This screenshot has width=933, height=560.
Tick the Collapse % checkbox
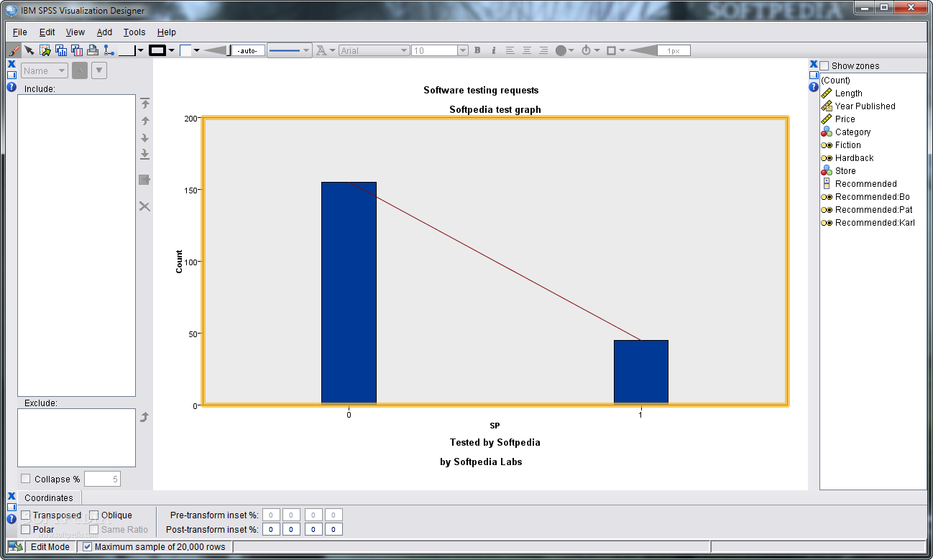coord(26,479)
